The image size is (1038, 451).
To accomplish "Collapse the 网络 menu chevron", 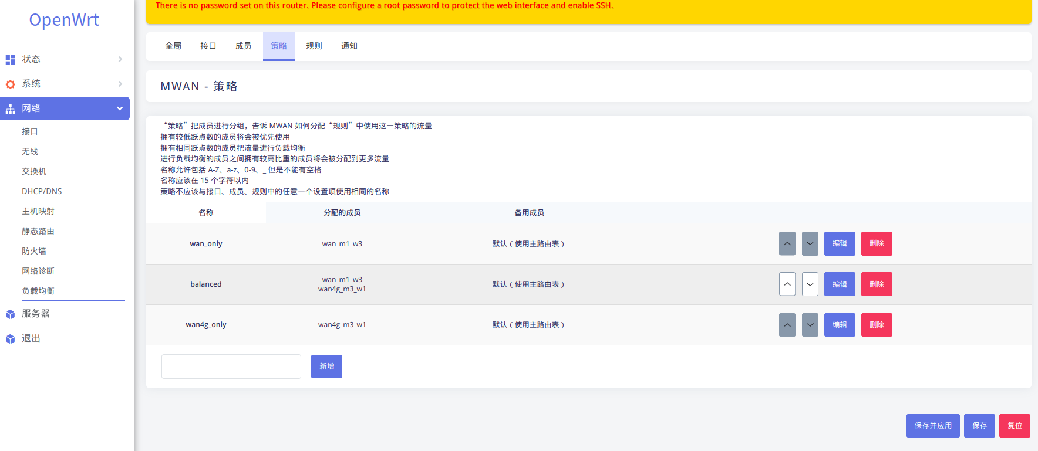I will point(120,108).
